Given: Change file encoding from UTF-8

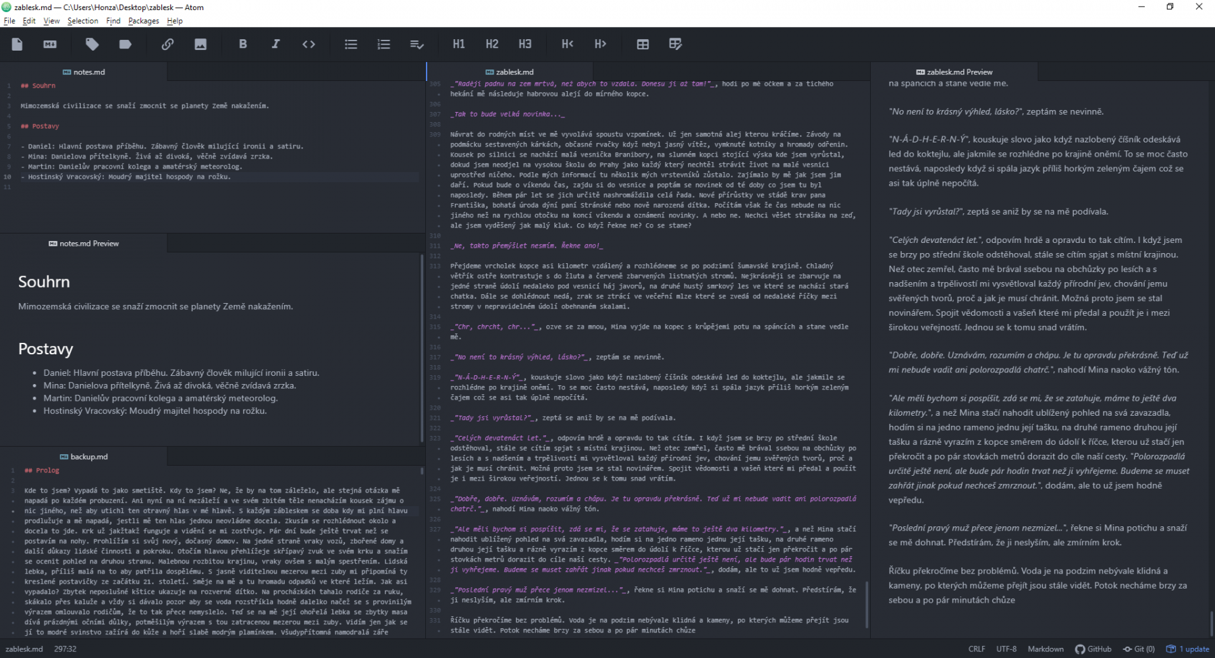Looking at the screenshot, I should click(x=1006, y=649).
